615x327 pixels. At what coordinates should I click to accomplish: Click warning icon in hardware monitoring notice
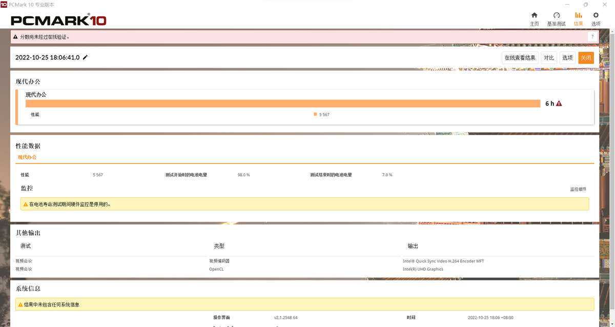26,204
